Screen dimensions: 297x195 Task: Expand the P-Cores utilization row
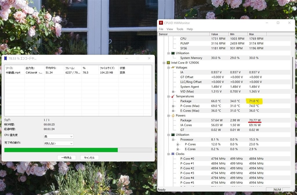(178, 145)
